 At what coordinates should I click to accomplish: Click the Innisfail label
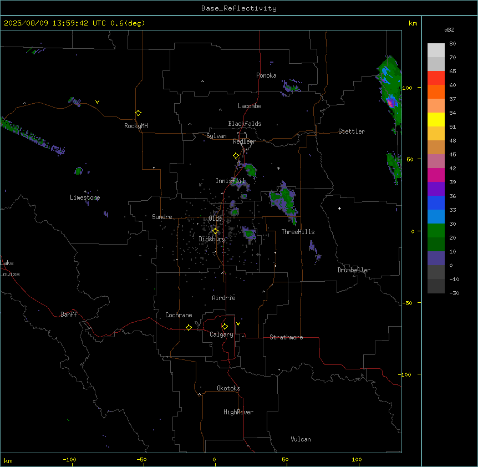coord(230,181)
